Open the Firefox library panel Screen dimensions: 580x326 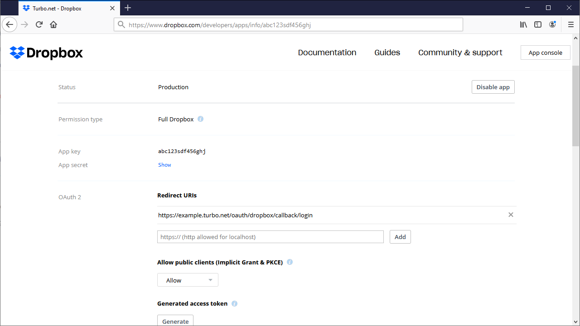pos(523,24)
